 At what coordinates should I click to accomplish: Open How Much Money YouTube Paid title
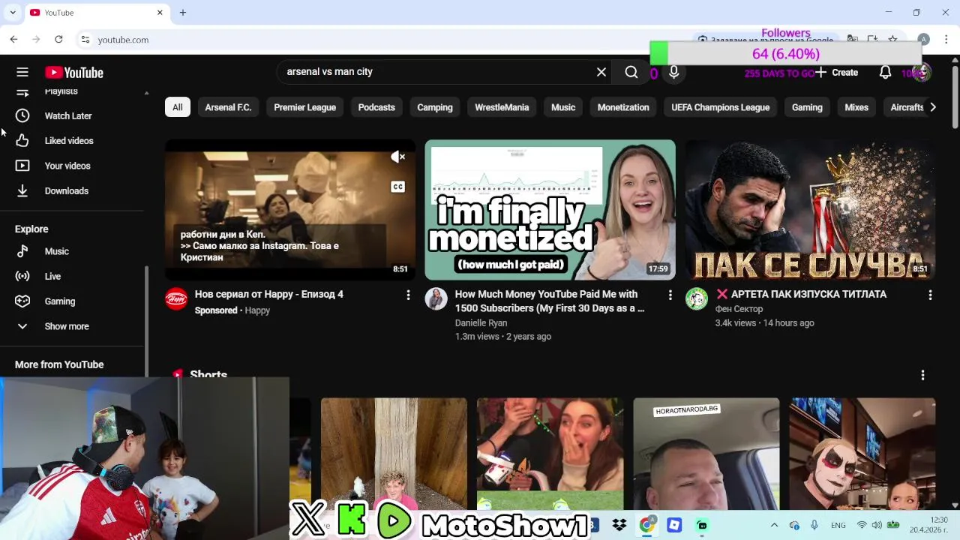pos(550,301)
